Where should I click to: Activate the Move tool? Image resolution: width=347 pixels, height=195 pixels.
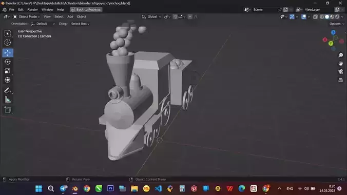pos(8,53)
